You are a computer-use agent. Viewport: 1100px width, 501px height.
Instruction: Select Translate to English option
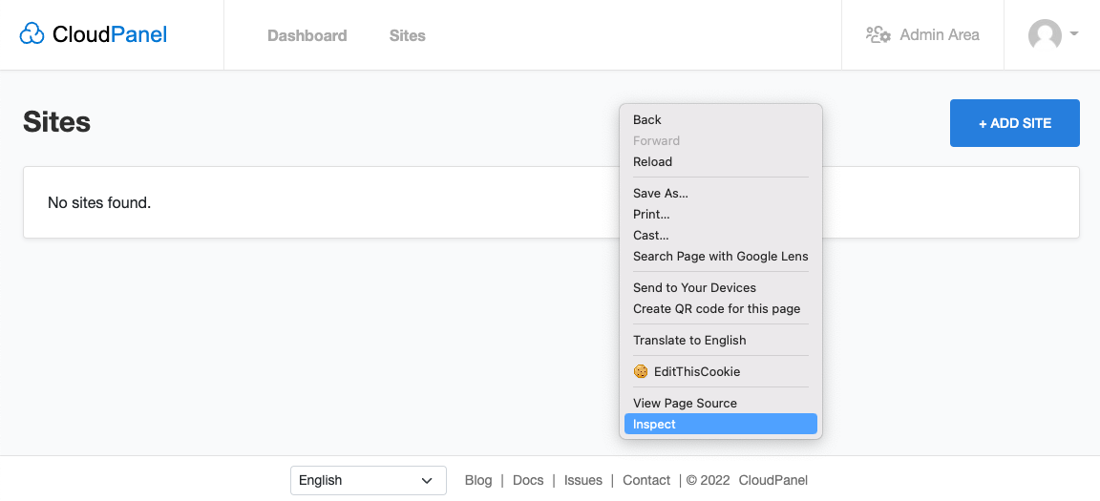click(689, 340)
